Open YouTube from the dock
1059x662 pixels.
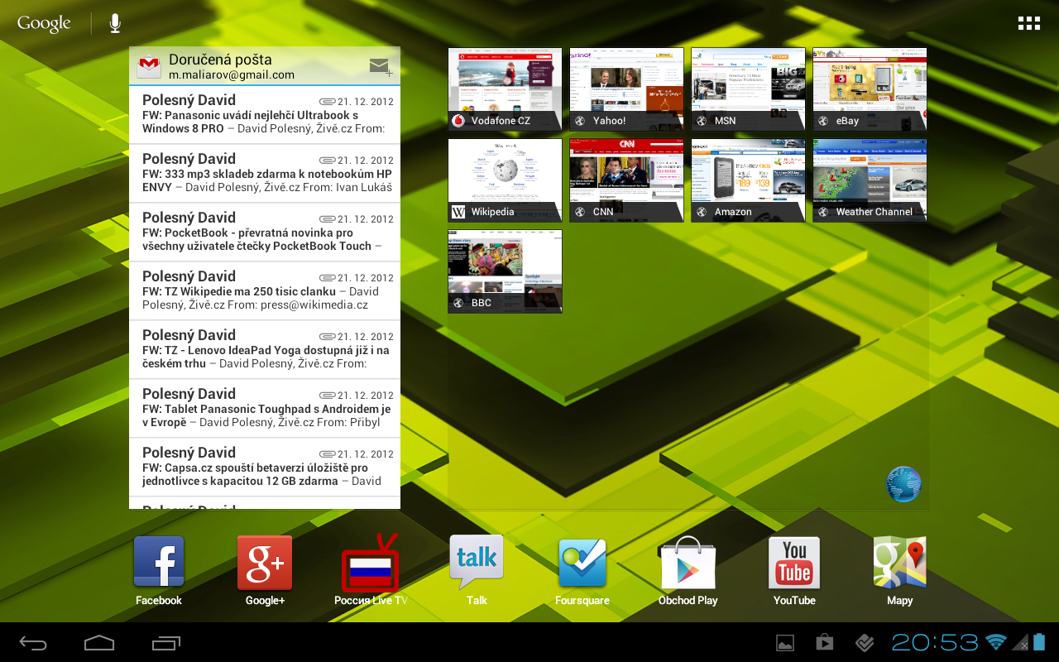click(x=793, y=562)
